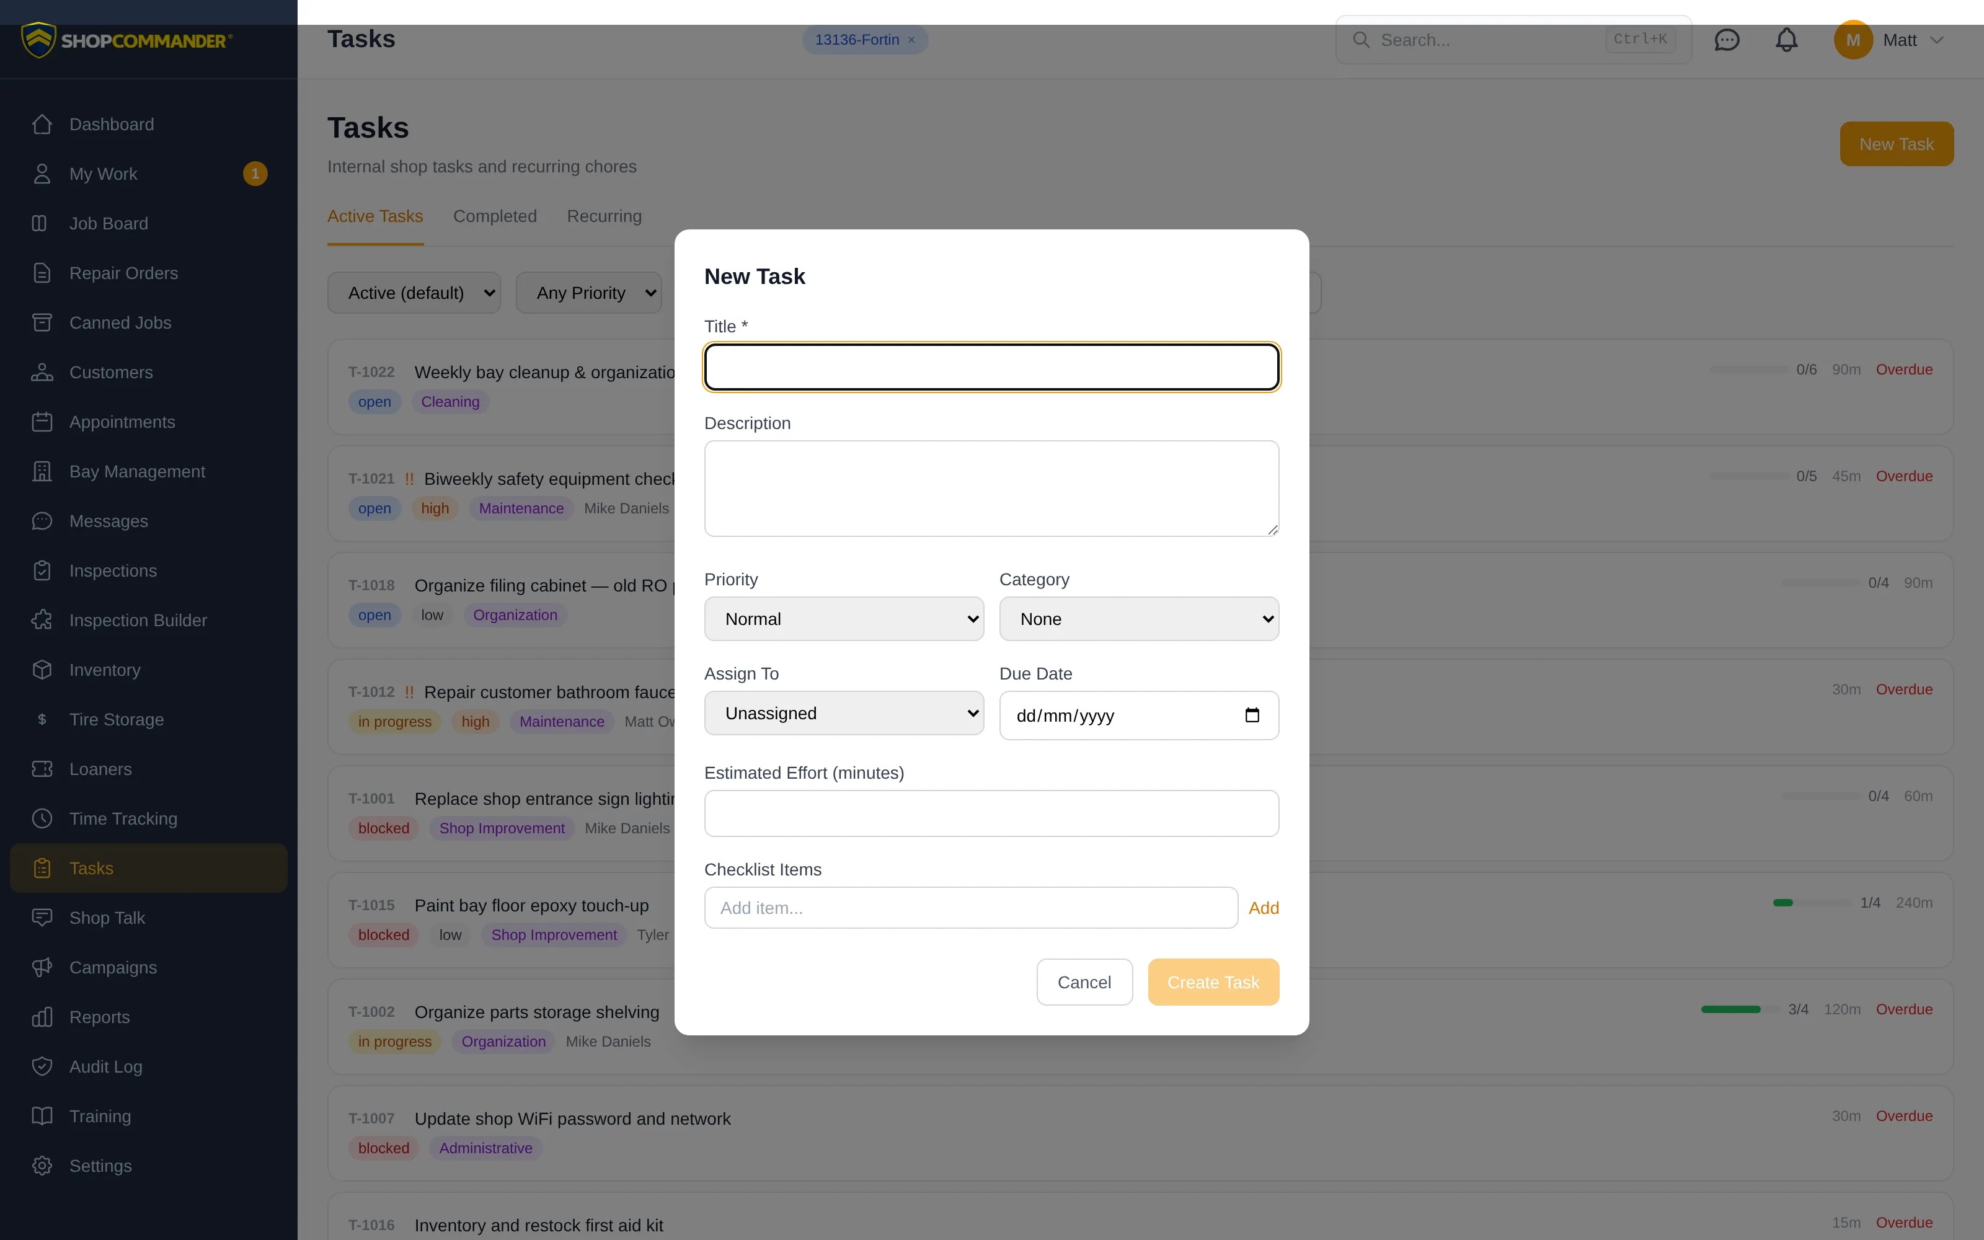This screenshot has width=1984, height=1240.
Task: Open the Any Priority filter dropdown
Action: 588,293
